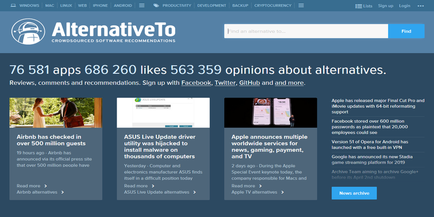The image size is (434, 217).
Task: Click the ASUS Live Update alternatives link
Action: 157,192
